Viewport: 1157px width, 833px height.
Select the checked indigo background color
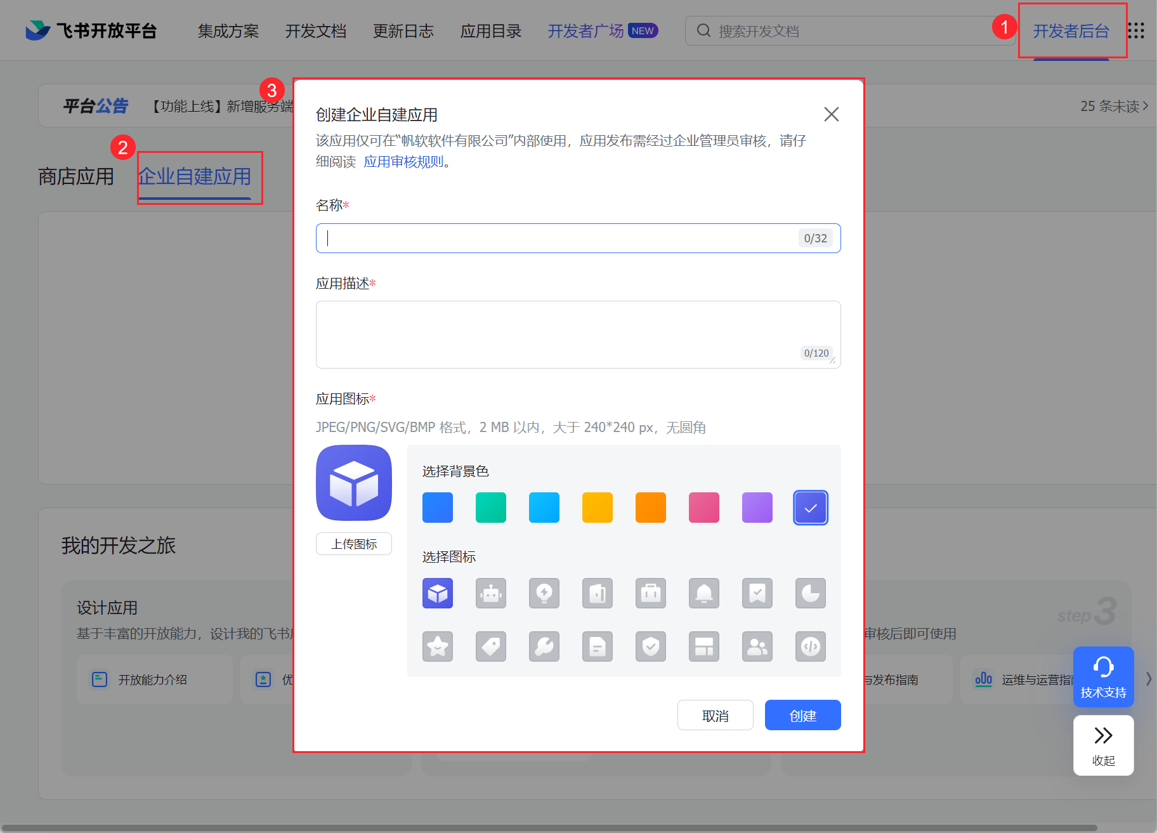(811, 508)
